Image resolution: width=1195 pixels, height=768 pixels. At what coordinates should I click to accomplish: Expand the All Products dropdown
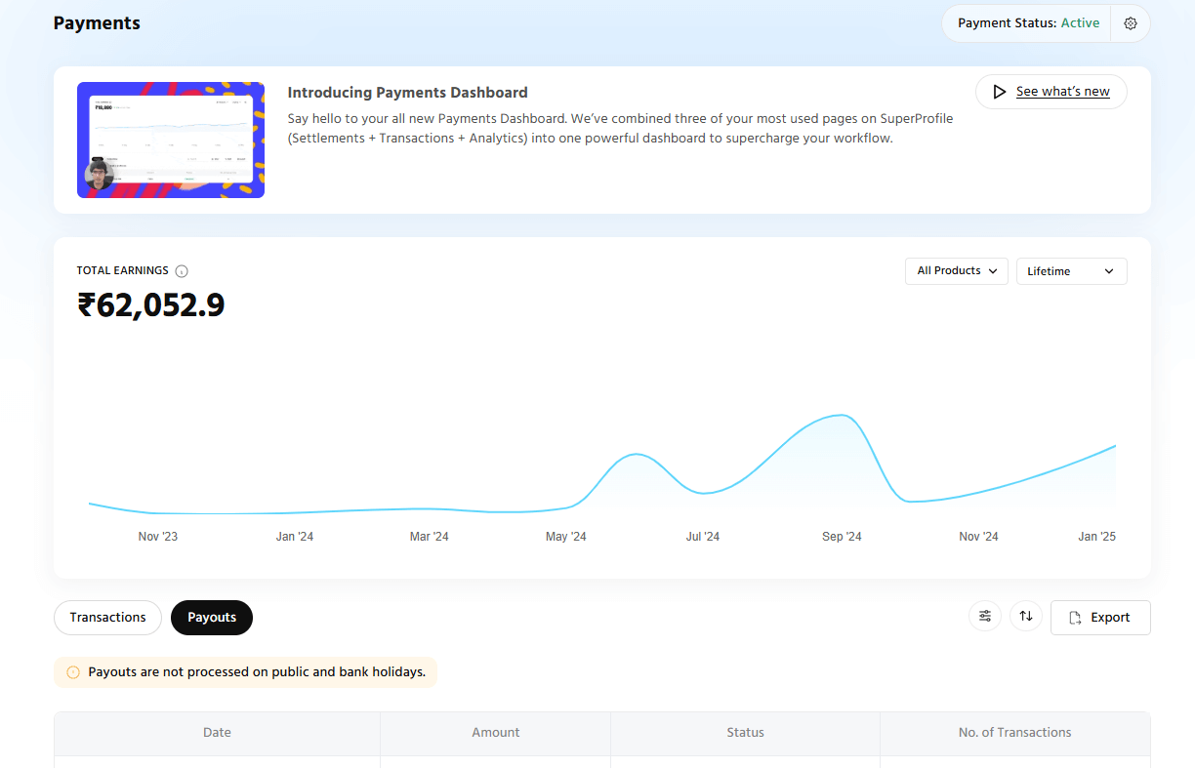(956, 271)
